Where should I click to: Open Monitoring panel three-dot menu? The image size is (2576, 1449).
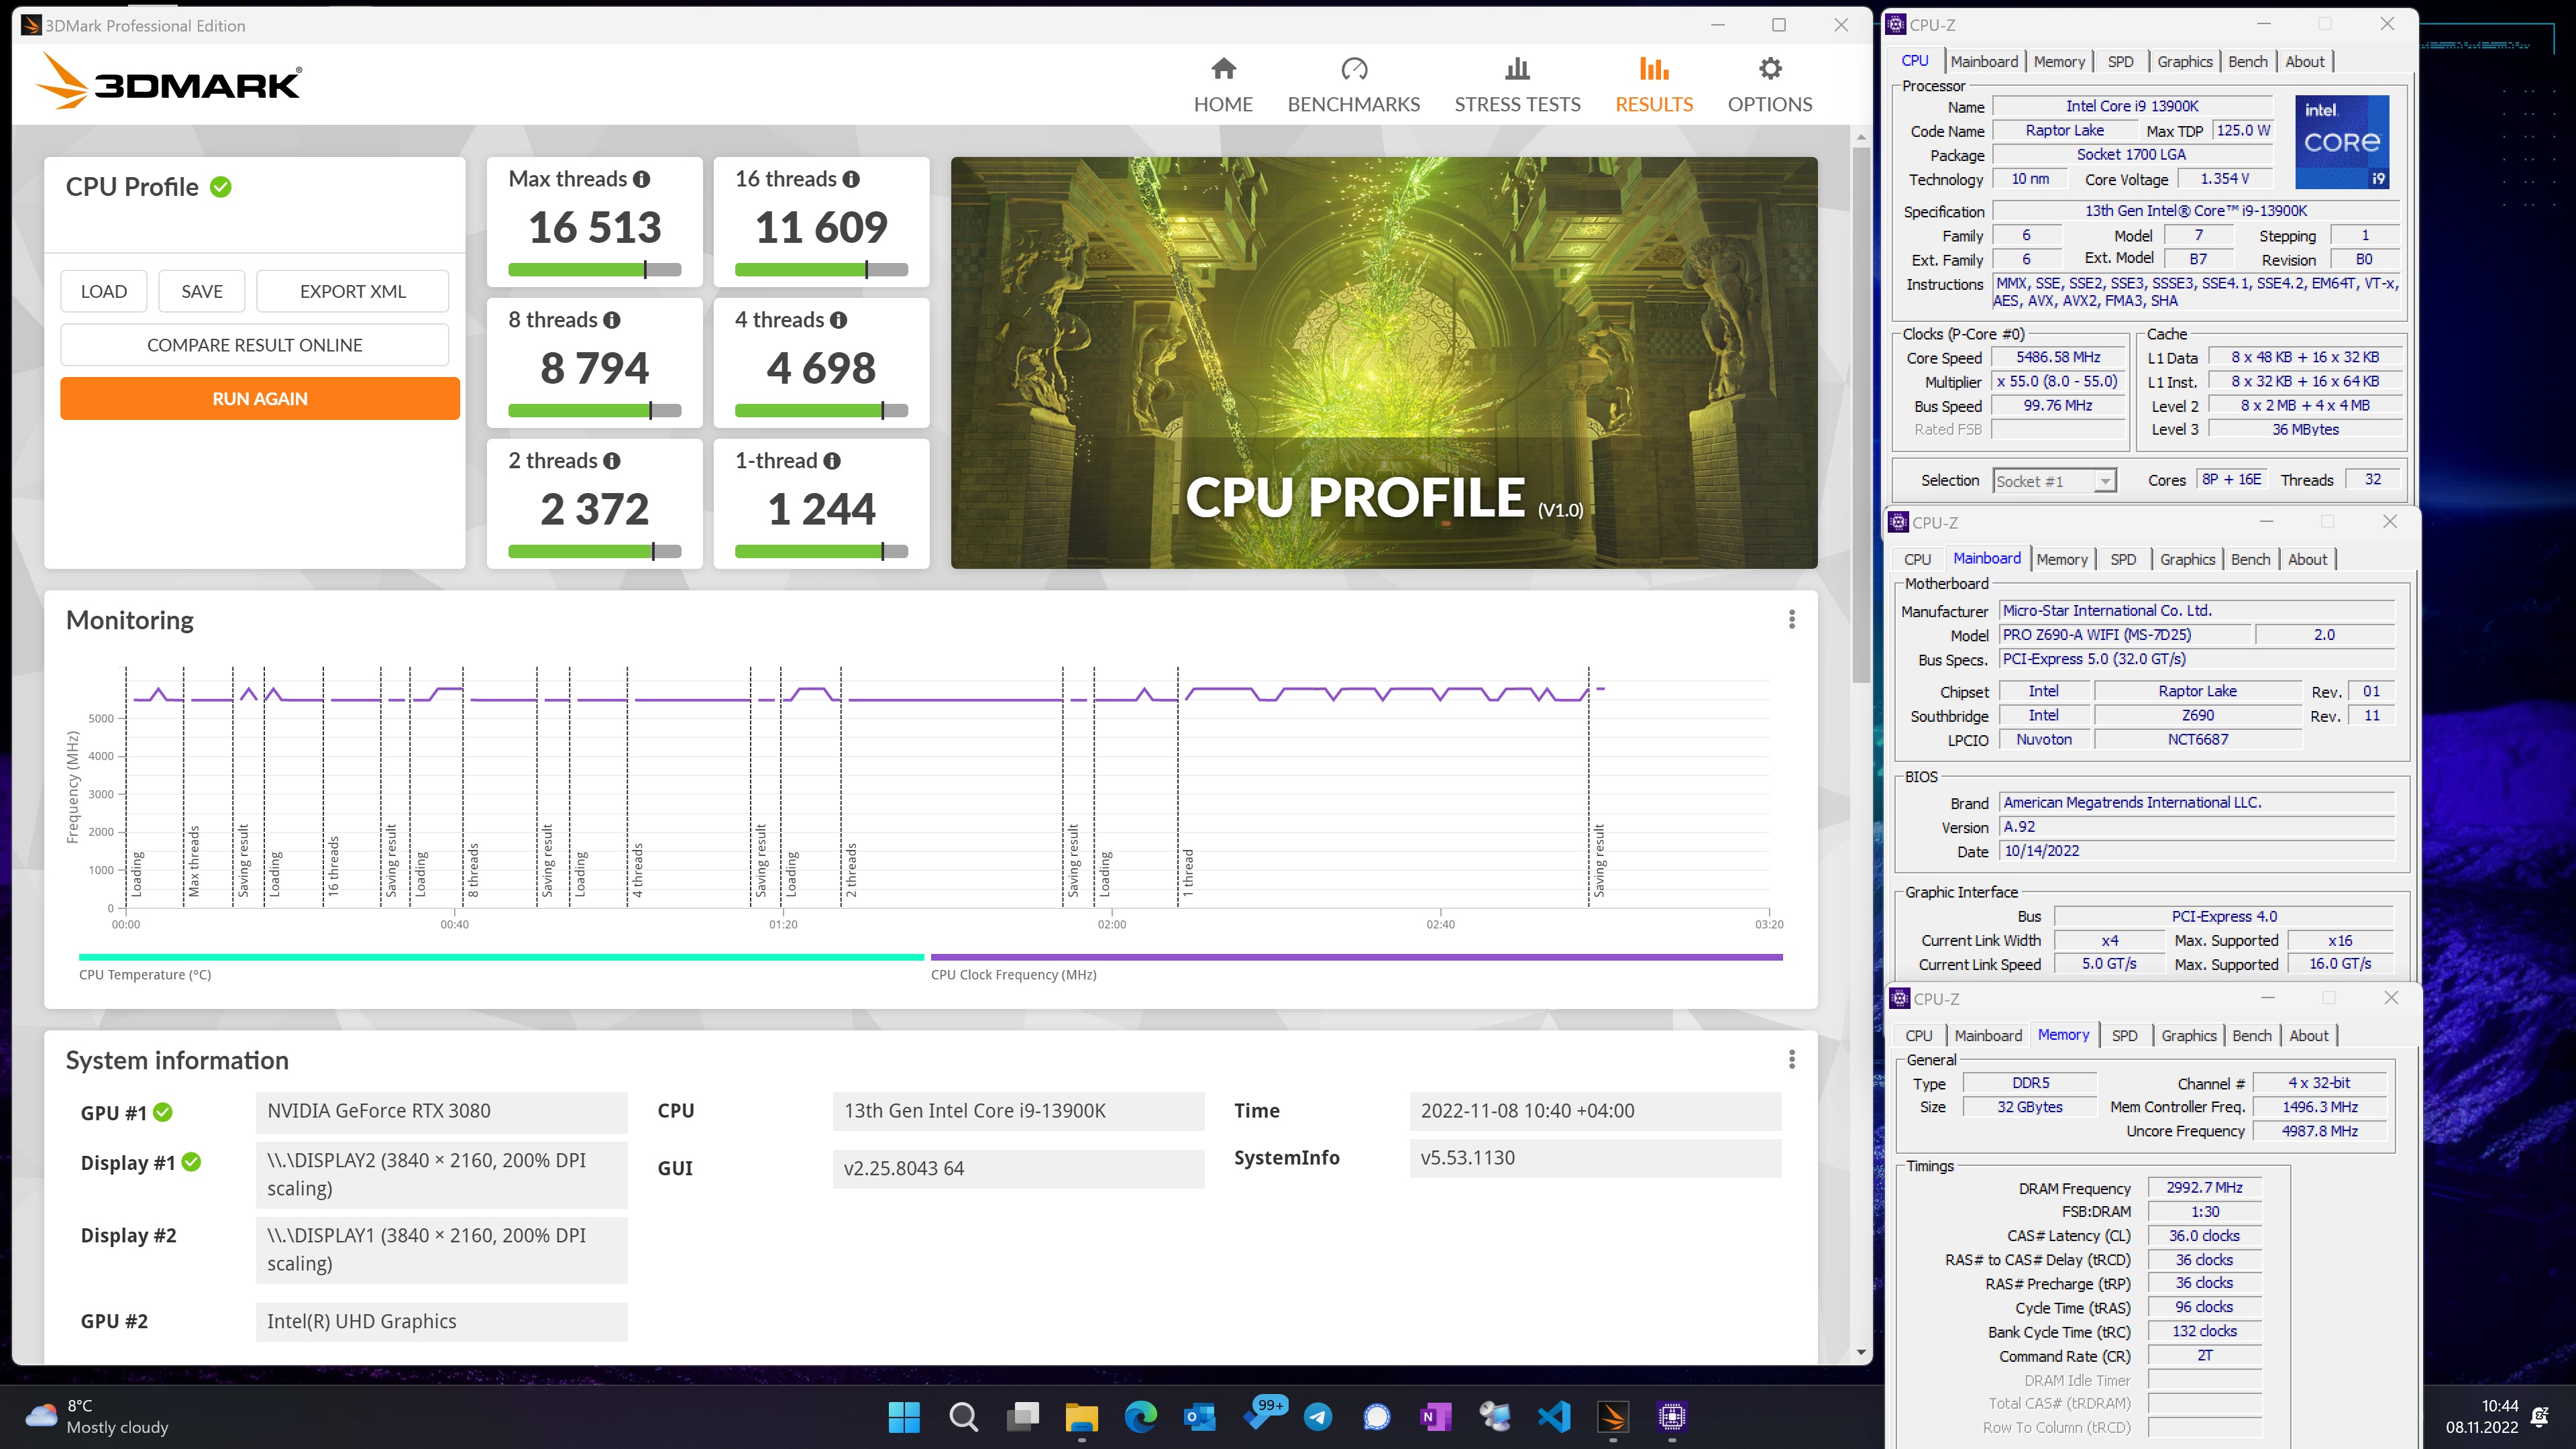tap(1791, 620)
